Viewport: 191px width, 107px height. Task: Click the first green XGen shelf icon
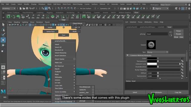(8, 17)
